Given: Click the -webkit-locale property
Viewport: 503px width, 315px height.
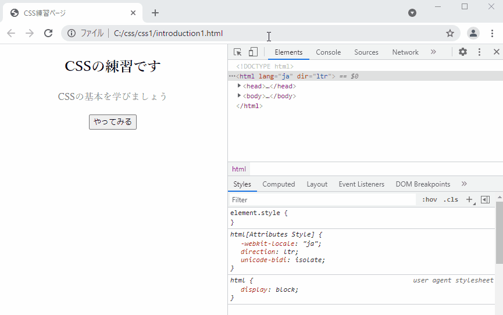Looking at the screenshot, I should coord(267,244).
